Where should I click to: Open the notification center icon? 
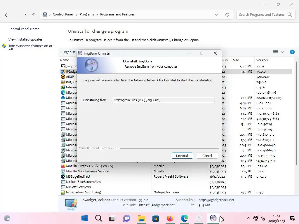[292, 218]
